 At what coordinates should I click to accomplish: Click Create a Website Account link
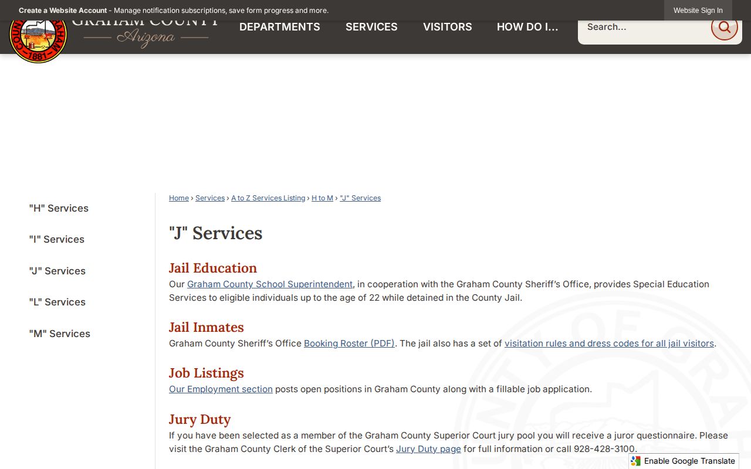tap(63, 11)
